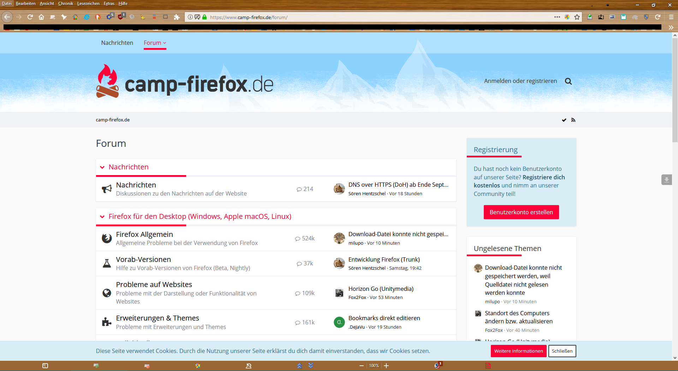Image resolution: width=678 pixels, height=371 pixels.
Task: Open the Hilfe menu
Action: tap(123, 4)
